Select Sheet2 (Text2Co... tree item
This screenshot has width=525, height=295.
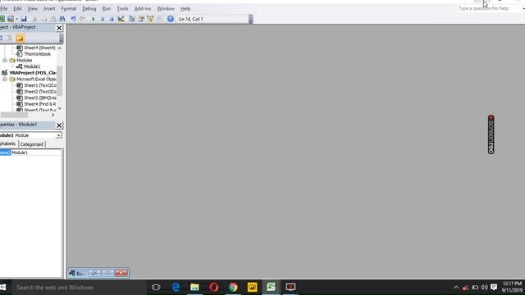coord(40,91)
